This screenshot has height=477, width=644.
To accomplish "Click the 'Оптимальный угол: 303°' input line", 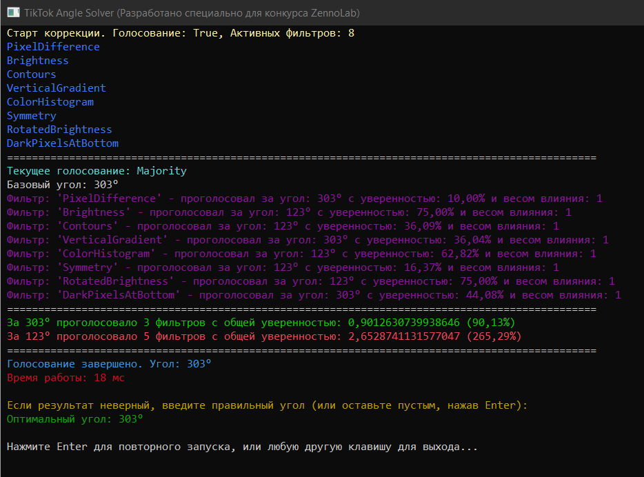I will [75, 419].
